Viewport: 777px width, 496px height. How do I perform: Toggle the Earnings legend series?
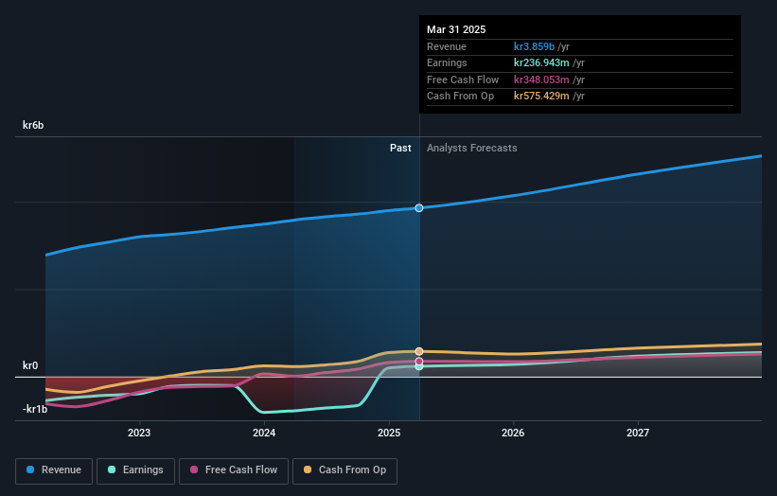135,470
